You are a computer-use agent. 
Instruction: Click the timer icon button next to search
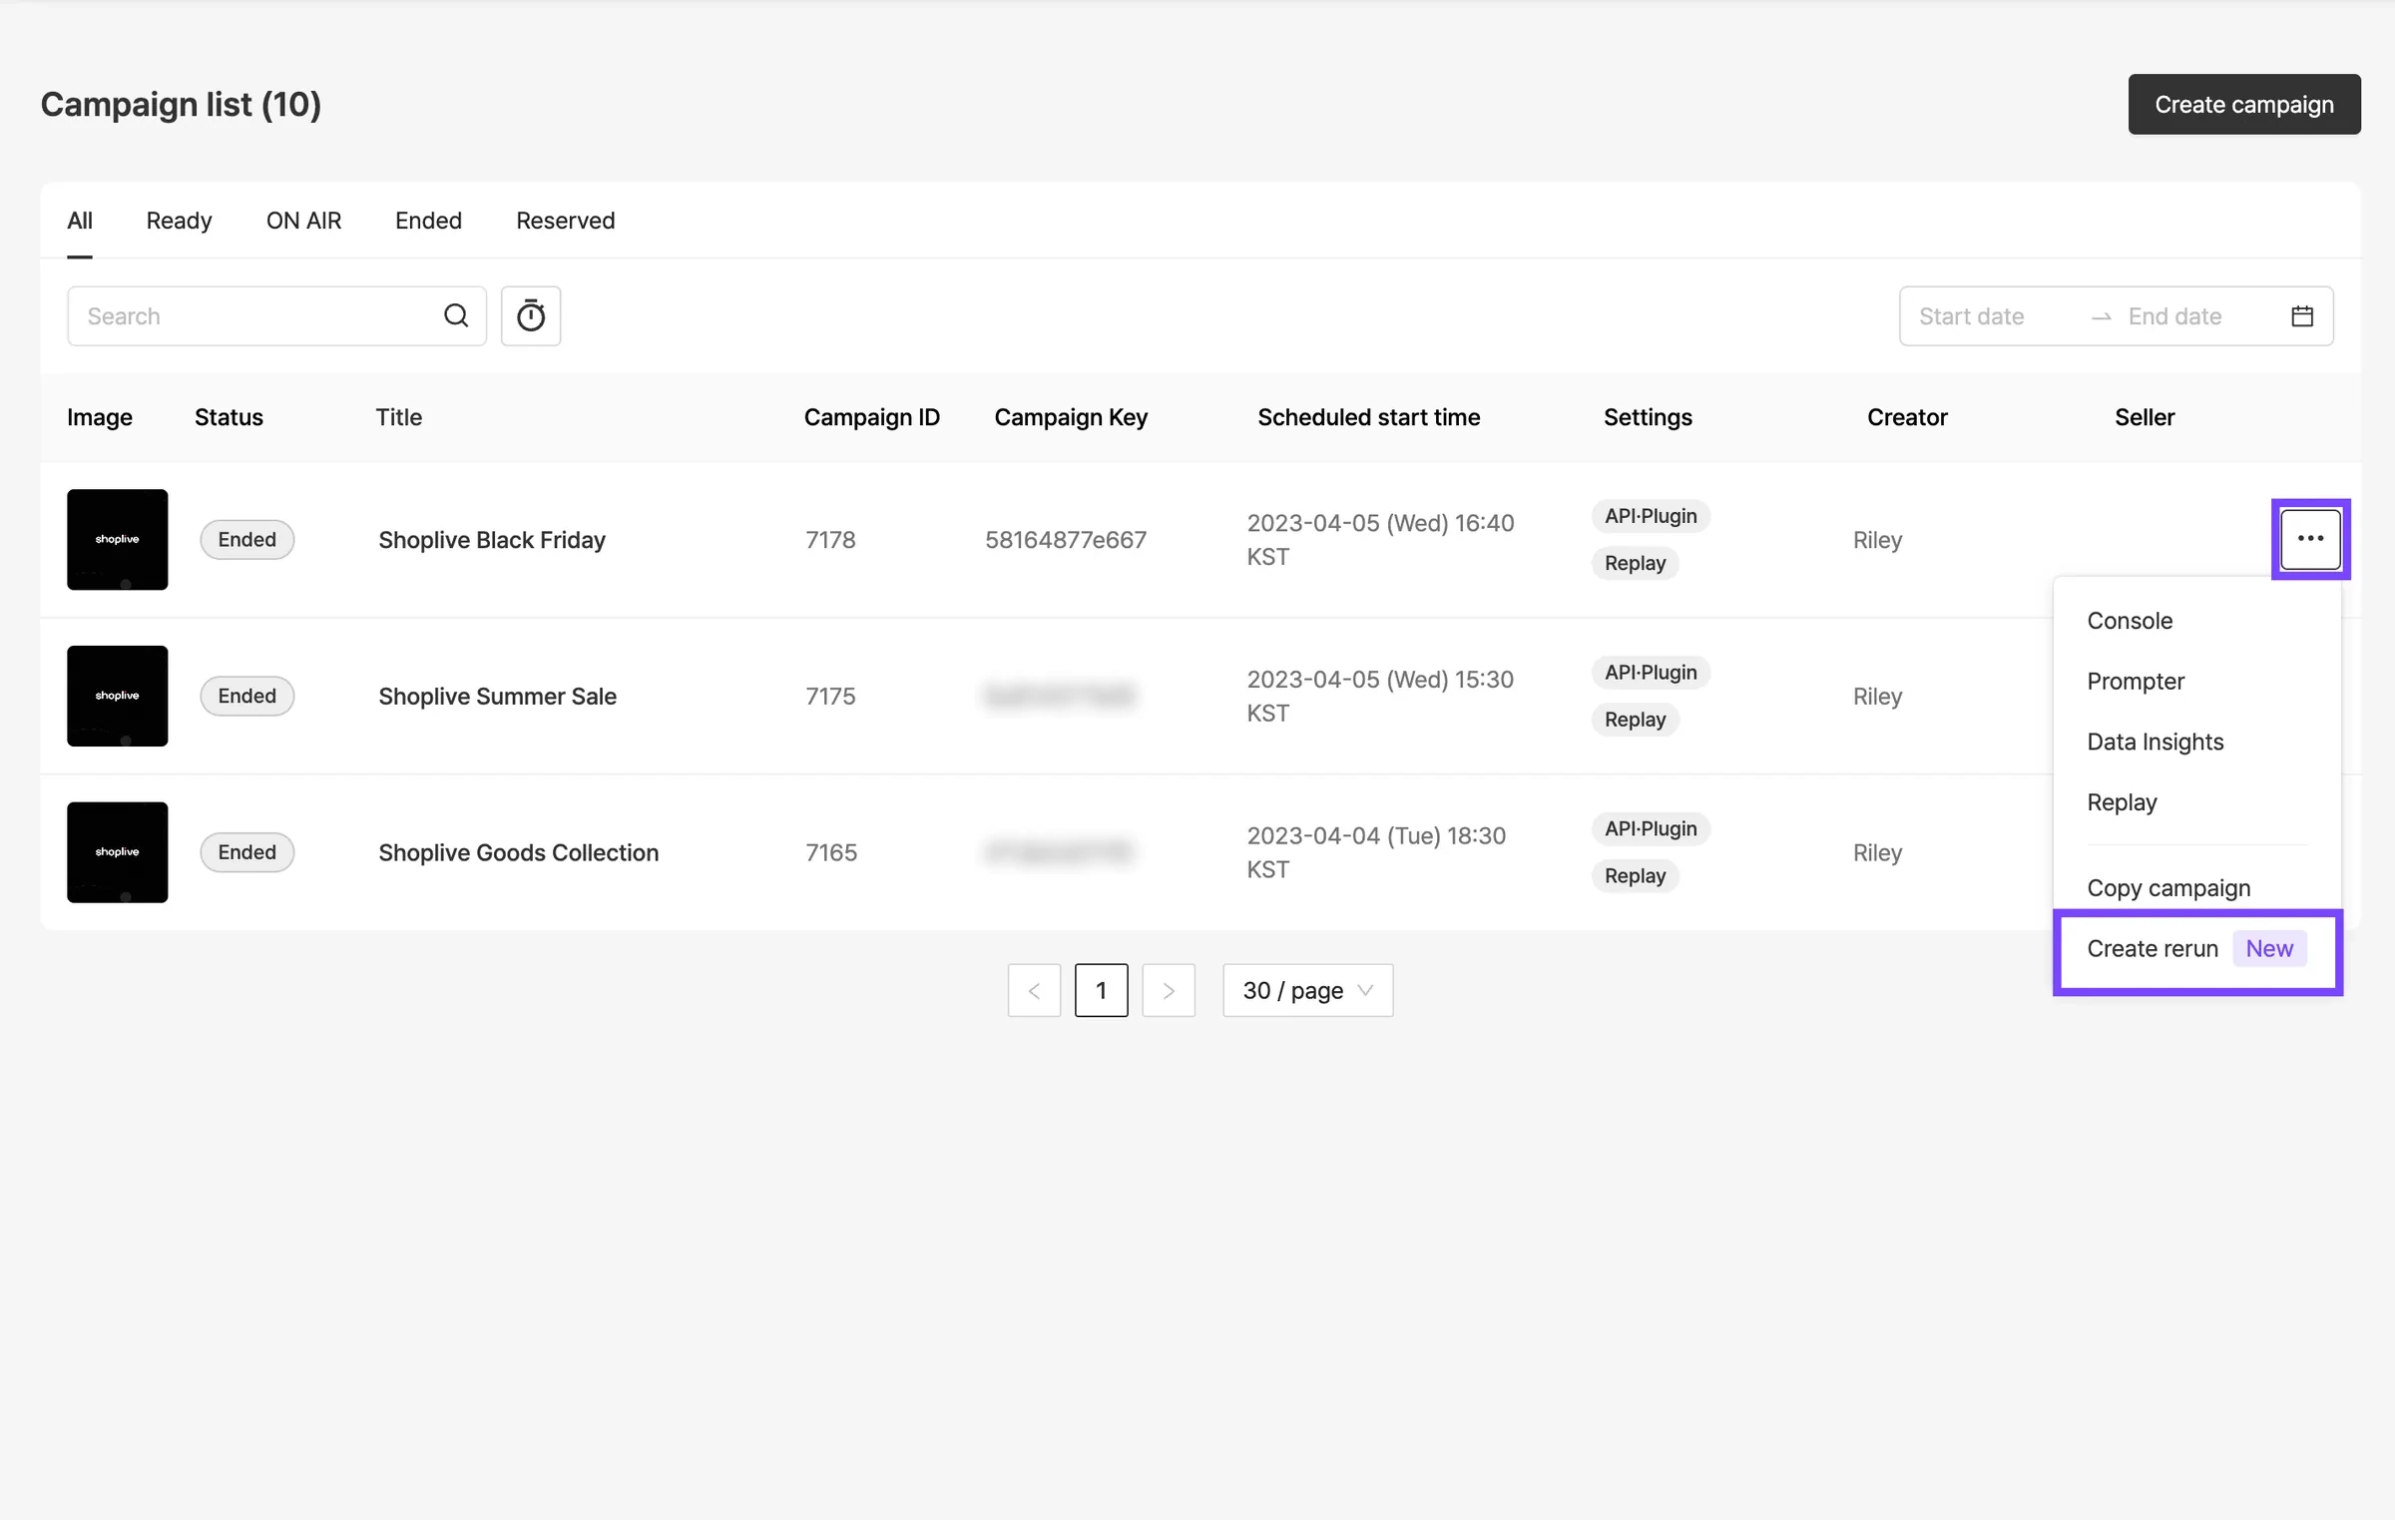(531, 315)
